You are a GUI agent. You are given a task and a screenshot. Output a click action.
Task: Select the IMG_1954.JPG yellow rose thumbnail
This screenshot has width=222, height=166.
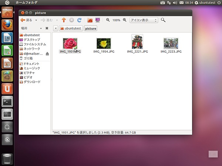(104, 44)
